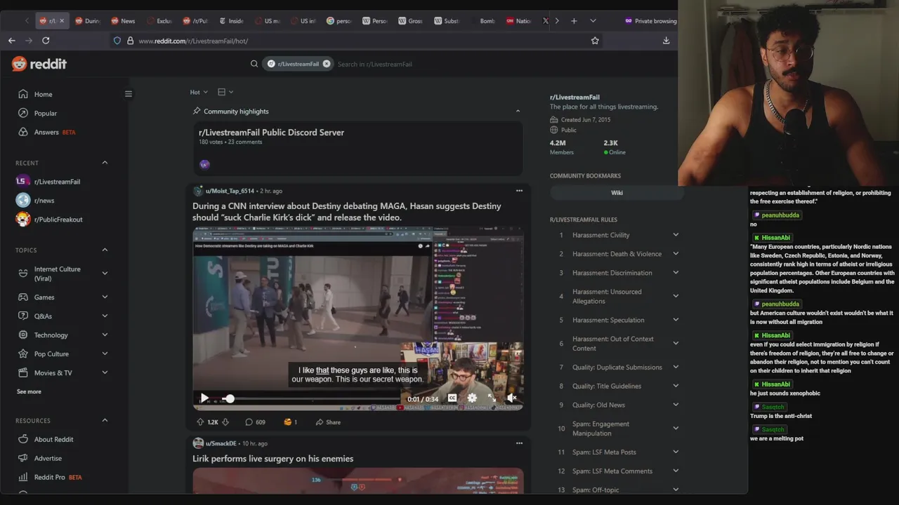The height and width of the screenshot is (505, 899).
Task: Switch to the Inside browser tab
Action: pos(231,21)
